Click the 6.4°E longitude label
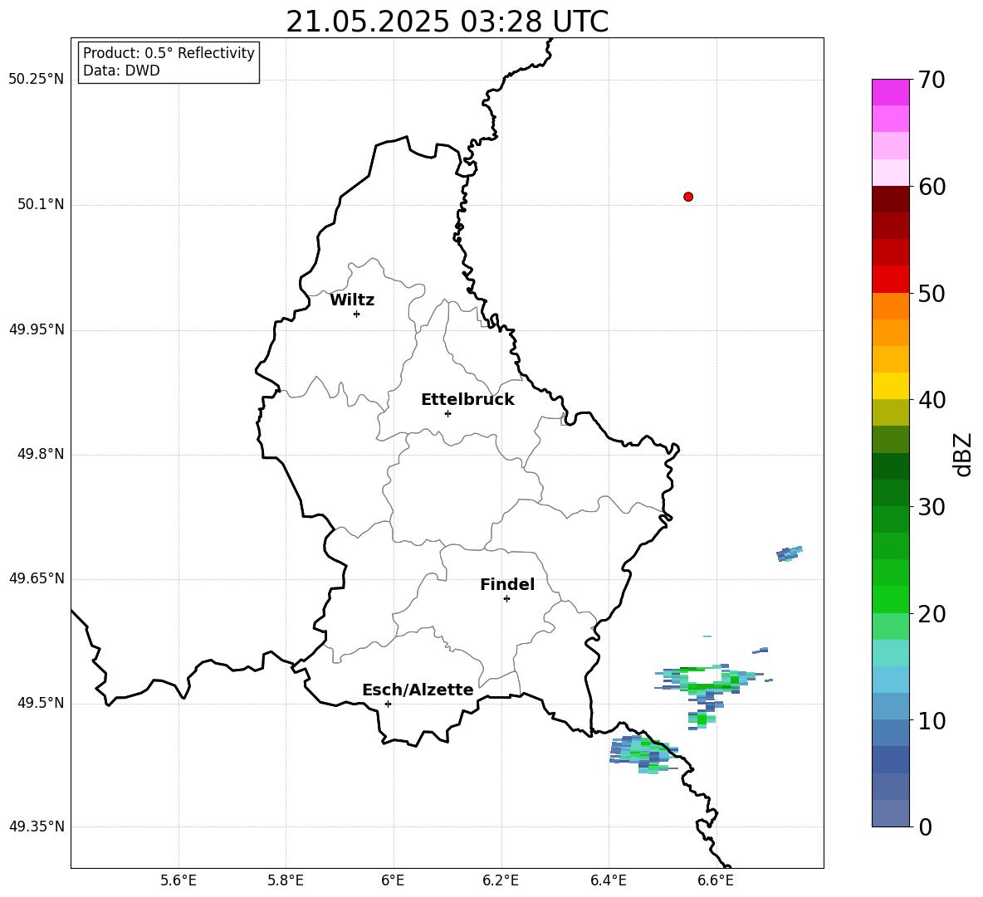The width and height of the screenshot is (983, 897). coord(608,880)
